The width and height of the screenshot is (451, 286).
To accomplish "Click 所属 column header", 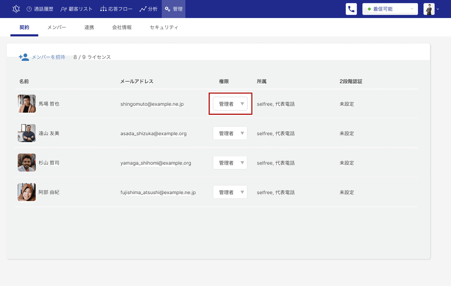I will coord(262,81).
